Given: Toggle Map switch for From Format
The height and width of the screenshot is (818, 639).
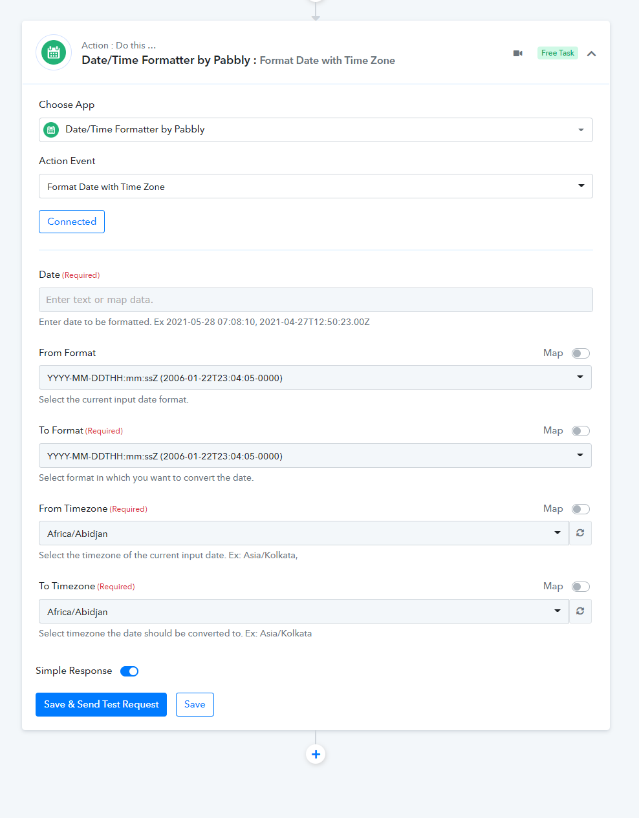Looking at the screenshot, I should [x=581, y=353].
